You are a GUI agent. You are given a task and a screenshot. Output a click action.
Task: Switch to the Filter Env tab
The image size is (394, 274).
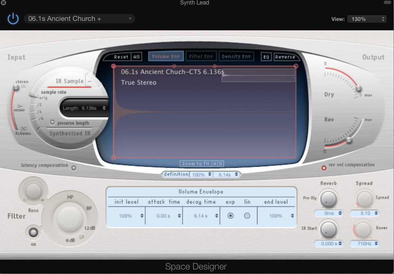point(201,57)
